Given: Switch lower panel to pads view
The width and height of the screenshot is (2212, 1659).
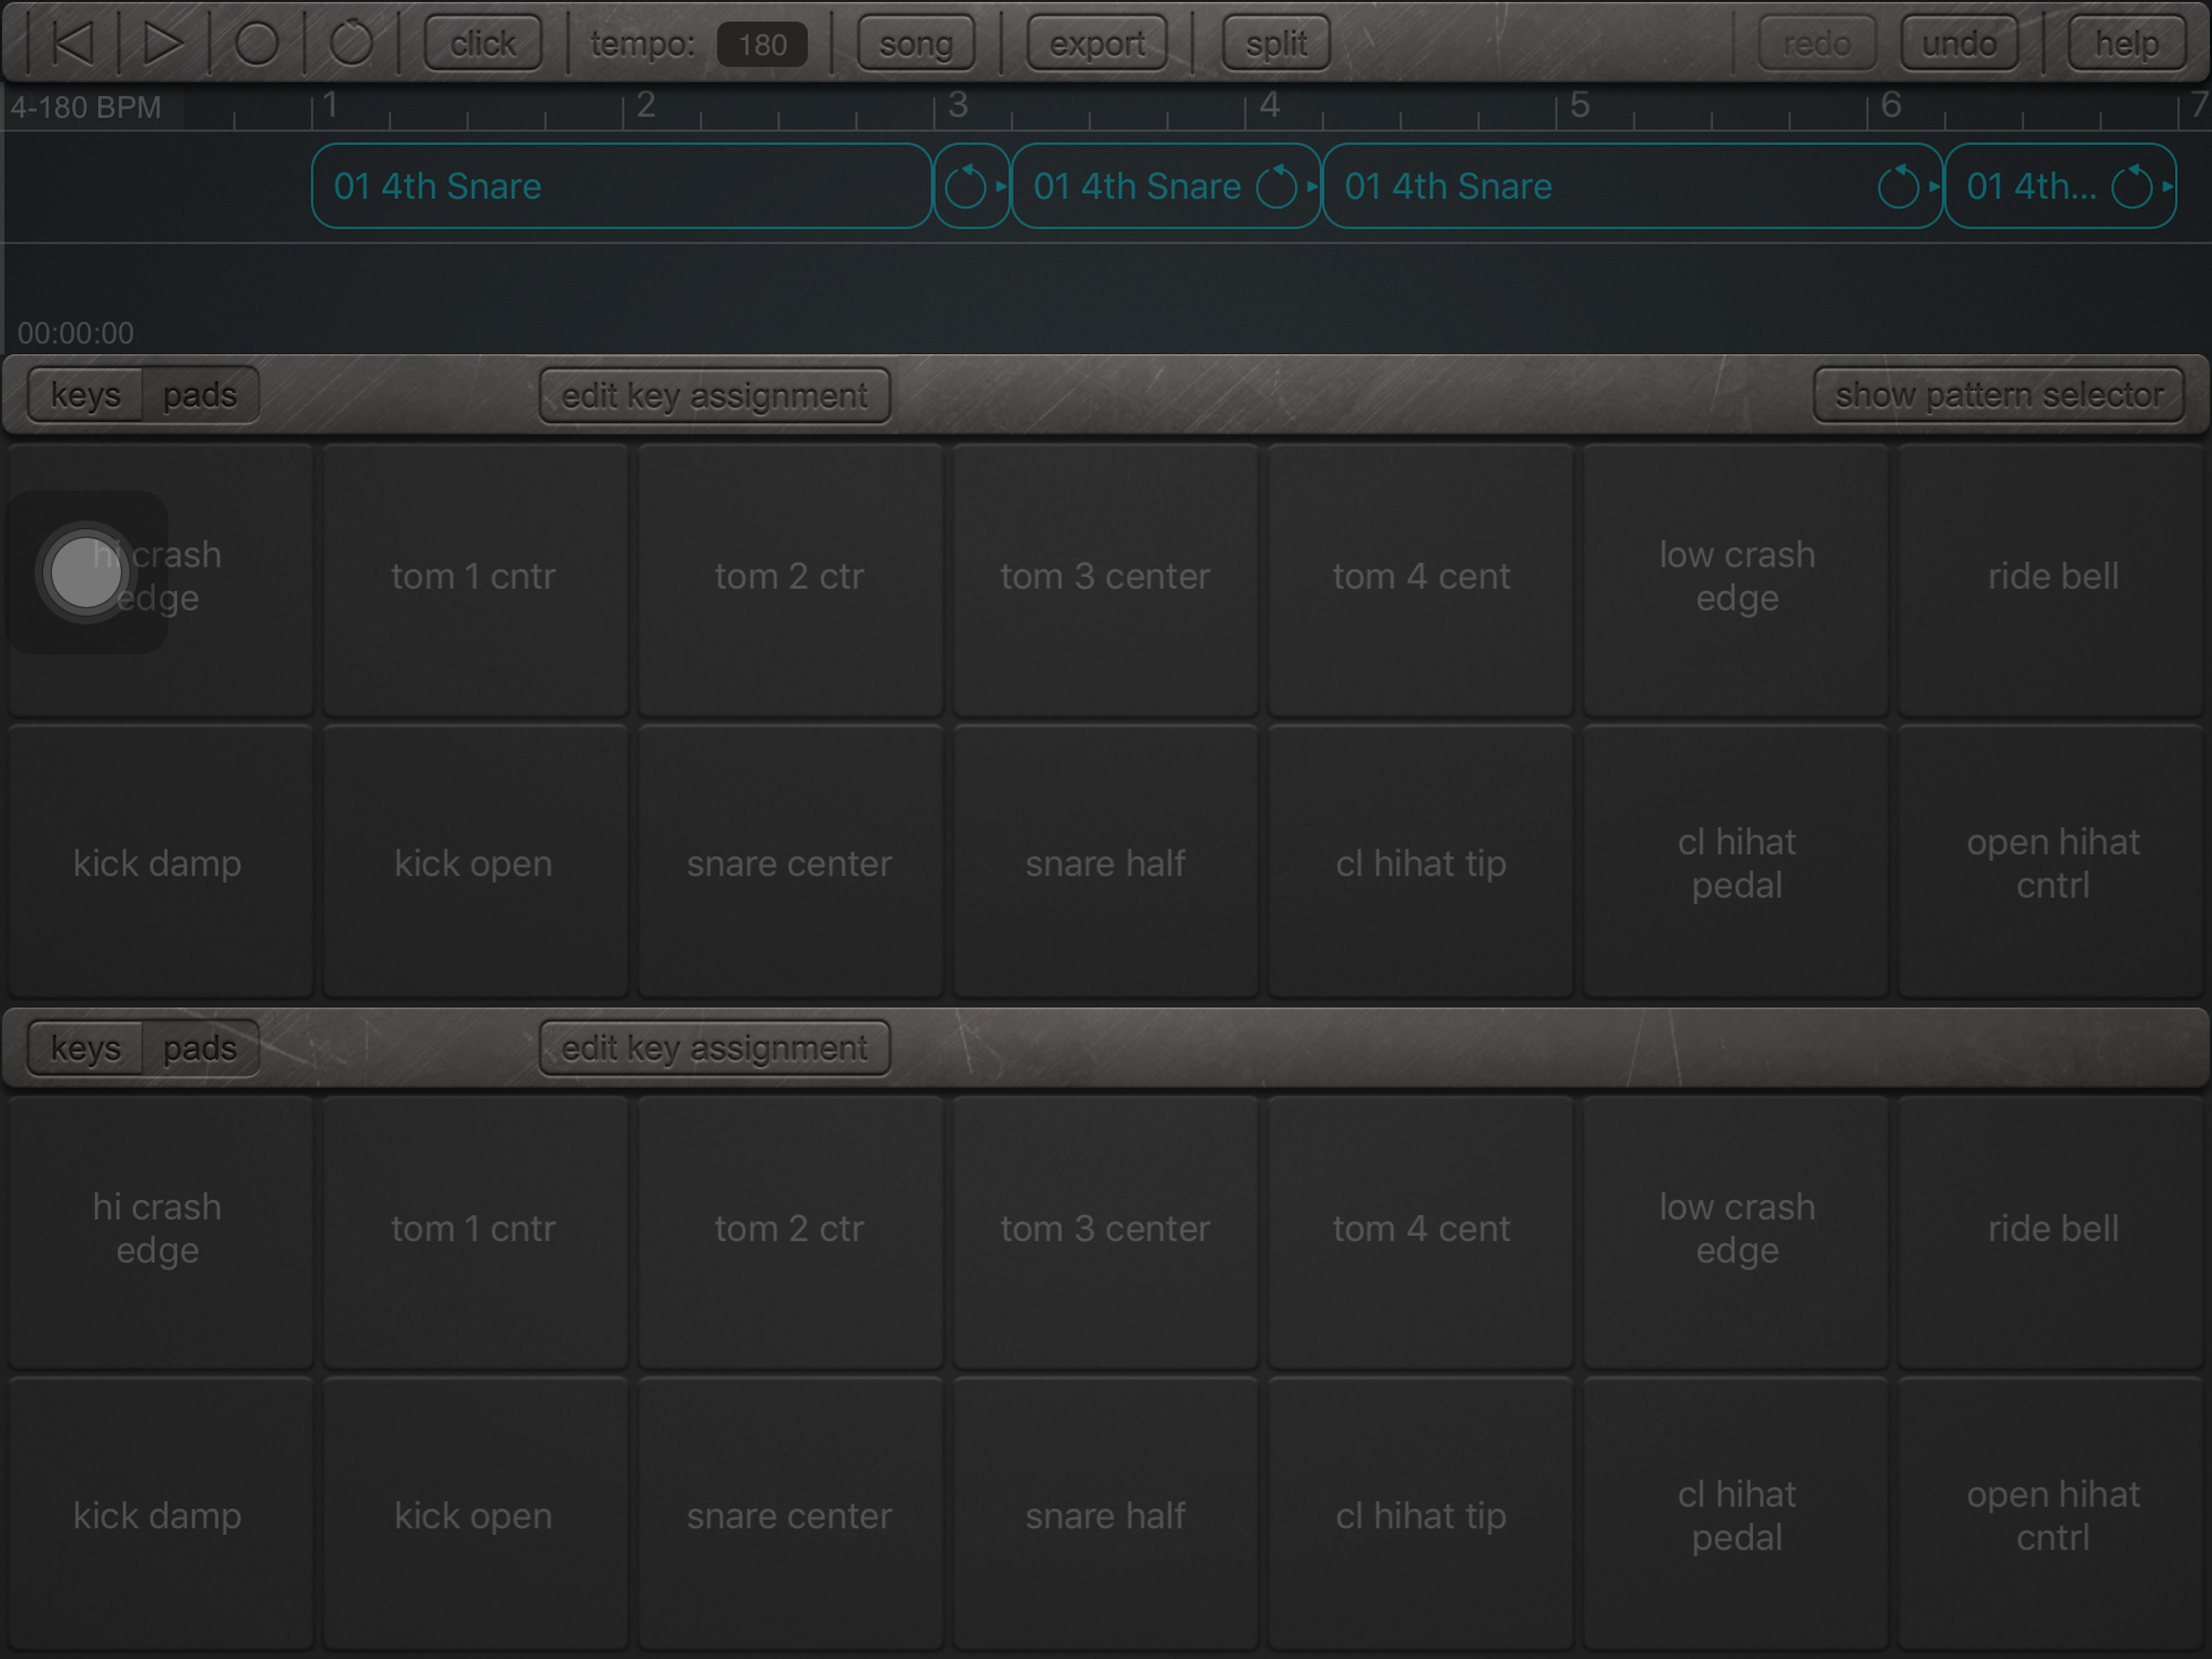Looking at the screenshot, I should (x=200, y=1047).
